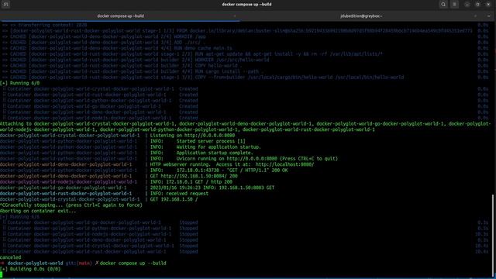
Task: Click 'Gracefully stopping...' message
Action: (71, 205)
